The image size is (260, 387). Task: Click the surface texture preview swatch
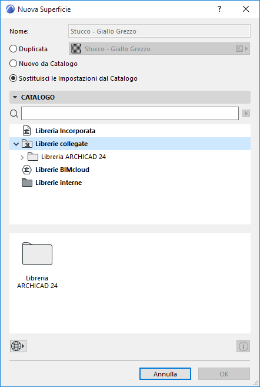pyautogui.click(x=76, y=49)
